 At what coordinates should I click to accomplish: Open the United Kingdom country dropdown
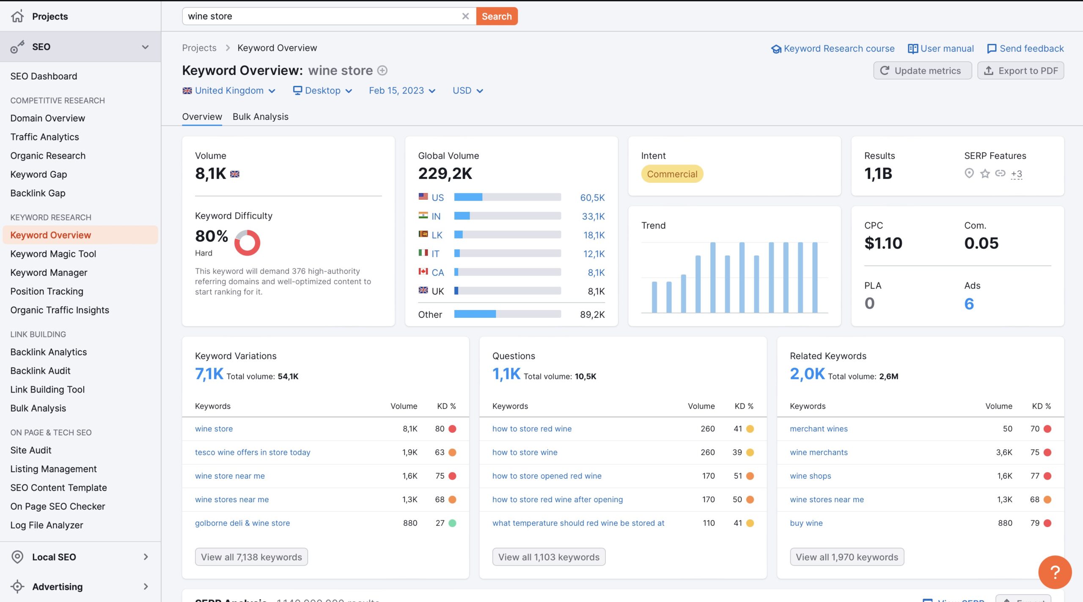point(229,91)
